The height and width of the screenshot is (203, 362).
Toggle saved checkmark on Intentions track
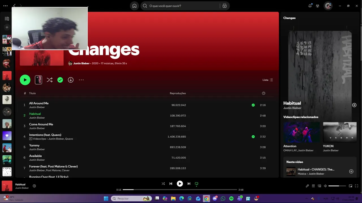(253, 137)
